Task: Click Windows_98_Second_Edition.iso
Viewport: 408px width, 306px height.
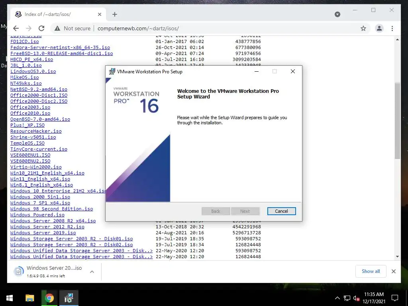Action: (x=51, y=209)
